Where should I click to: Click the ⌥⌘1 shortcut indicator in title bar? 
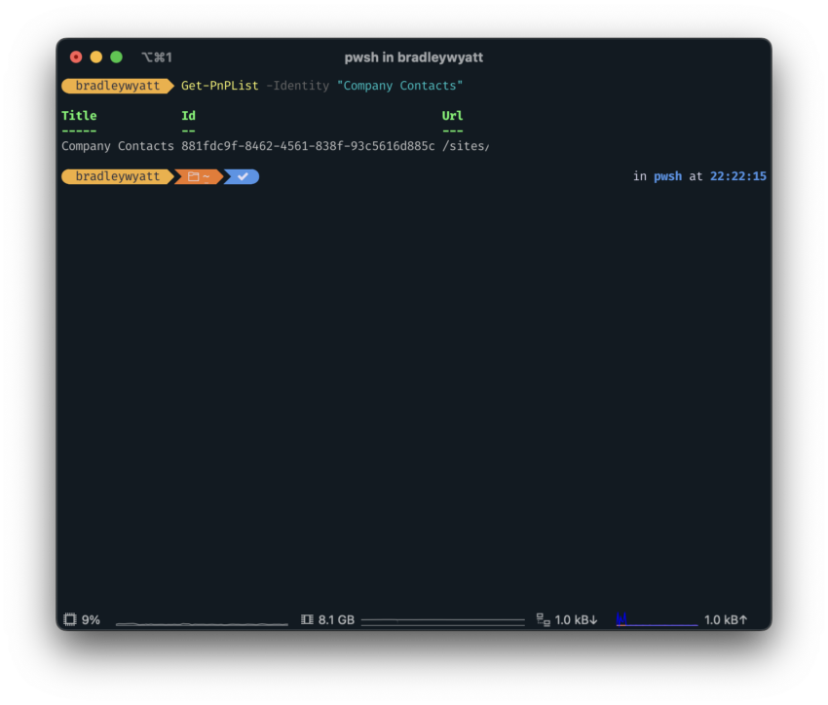[157, 57]
